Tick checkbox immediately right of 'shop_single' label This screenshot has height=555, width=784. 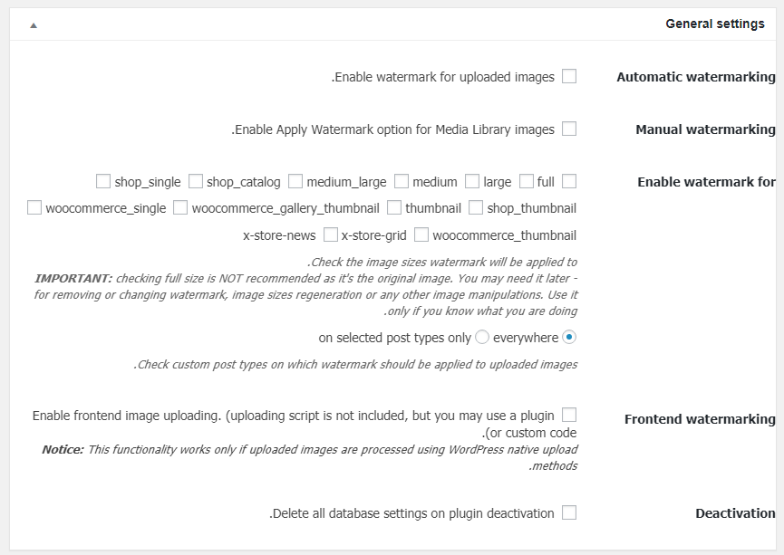(x=196, y=181)
